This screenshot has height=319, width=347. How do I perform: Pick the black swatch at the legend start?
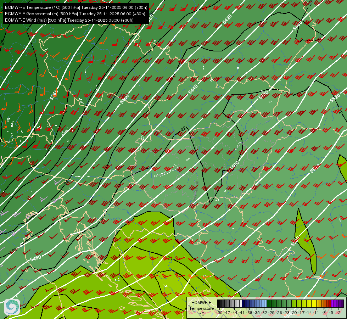(x=218, y=303)
